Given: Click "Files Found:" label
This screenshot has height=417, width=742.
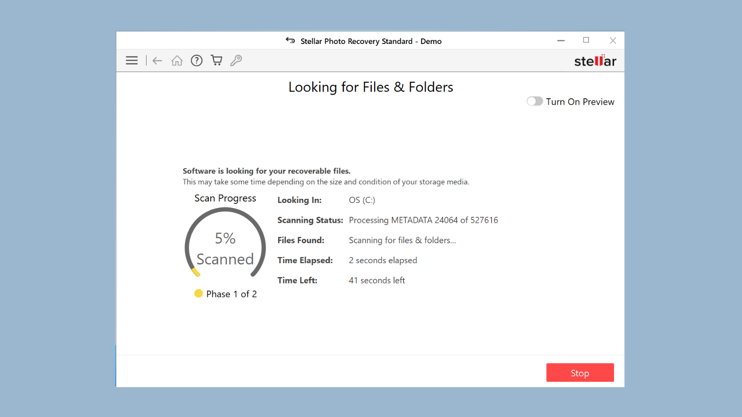Looking at the screenshot, I should [x=301, y=240].
